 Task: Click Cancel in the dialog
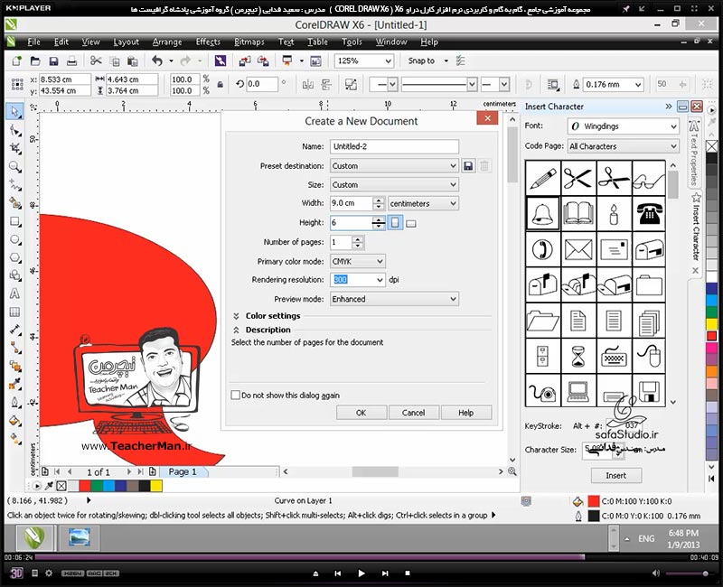pyautogui.click(x=413, y=413)
